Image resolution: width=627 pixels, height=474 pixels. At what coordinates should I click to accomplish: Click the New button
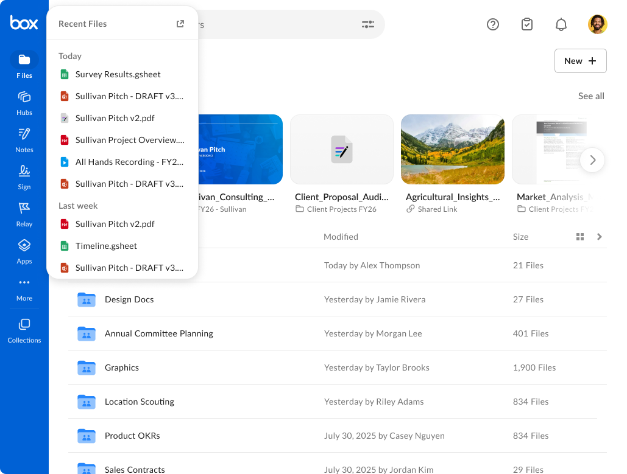(x=580, y=61)
